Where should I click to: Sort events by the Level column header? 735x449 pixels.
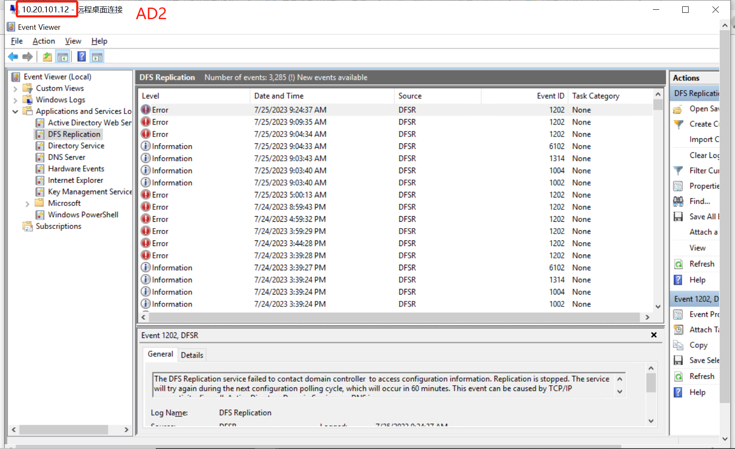194,96
